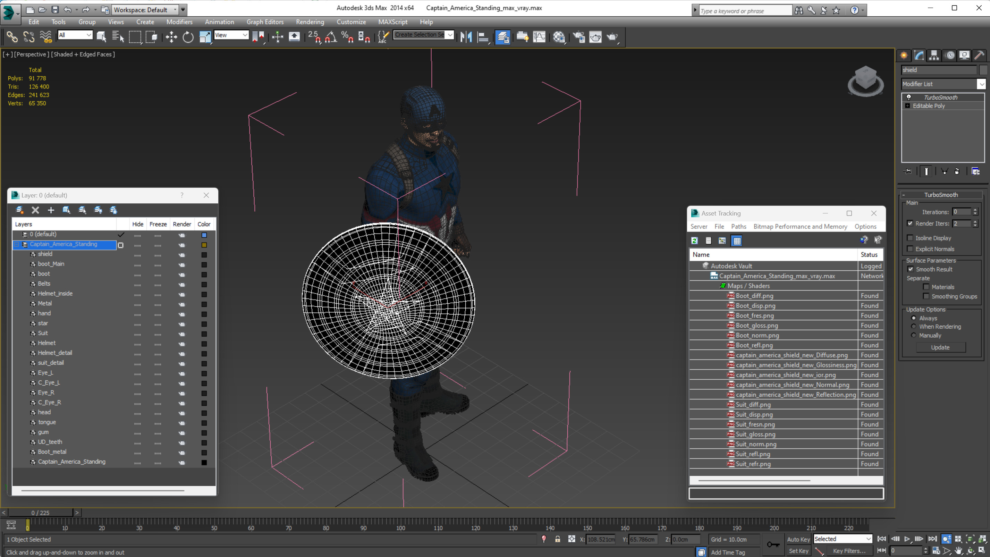Toggle Smooth Result checkbox

coord(911,269)
